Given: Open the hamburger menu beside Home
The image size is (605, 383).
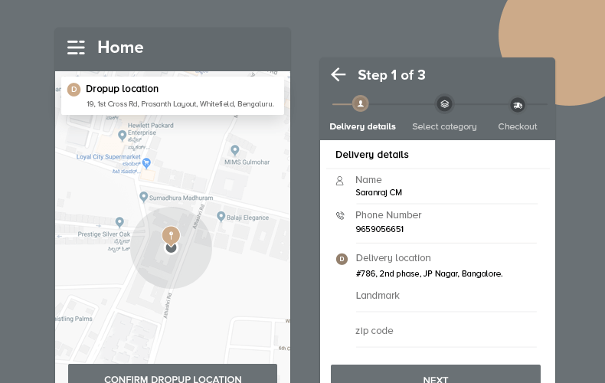Looking at the screenshot, I should [x=76, y=47].
